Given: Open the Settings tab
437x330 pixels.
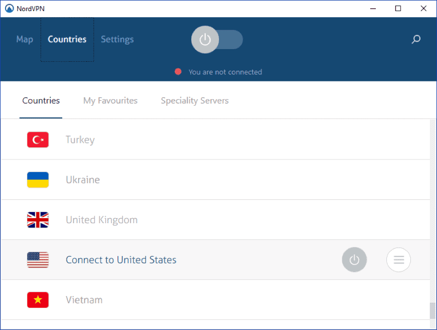Looking at the screenshot, I should (117, 39).
